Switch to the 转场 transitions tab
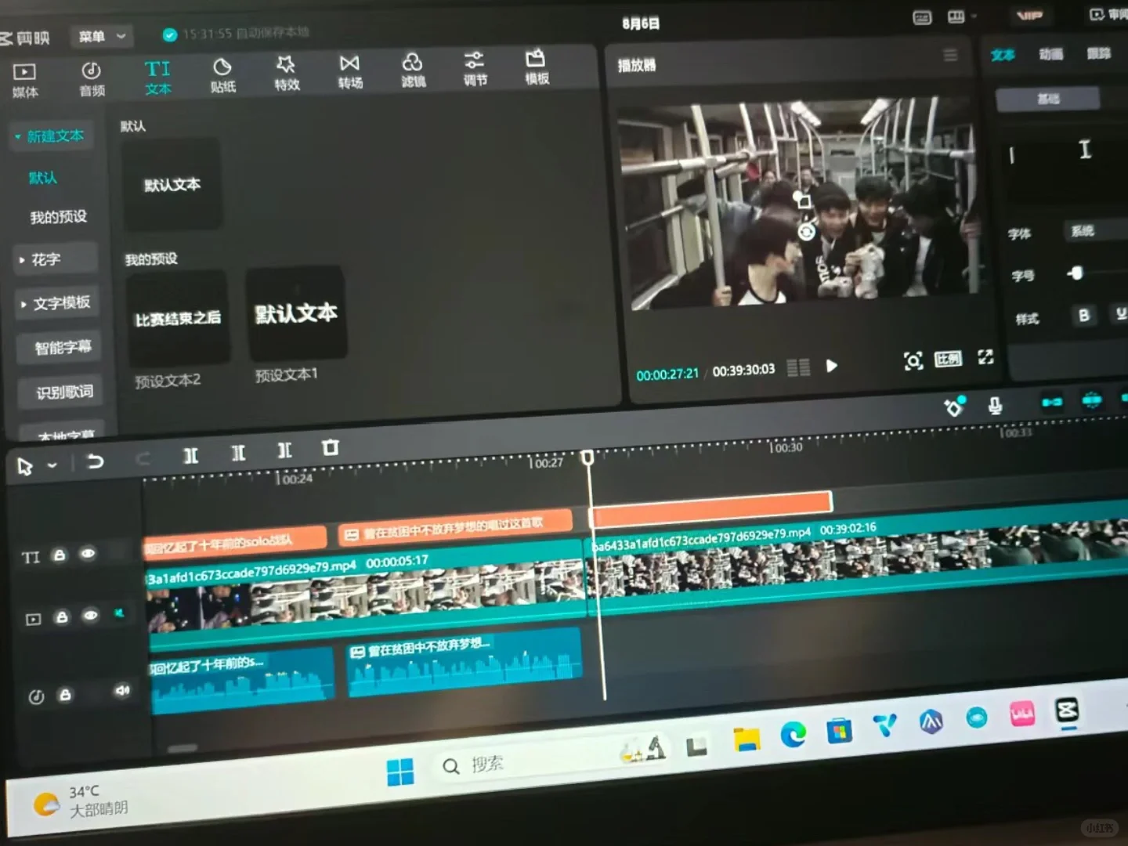 tap(350, 71)
